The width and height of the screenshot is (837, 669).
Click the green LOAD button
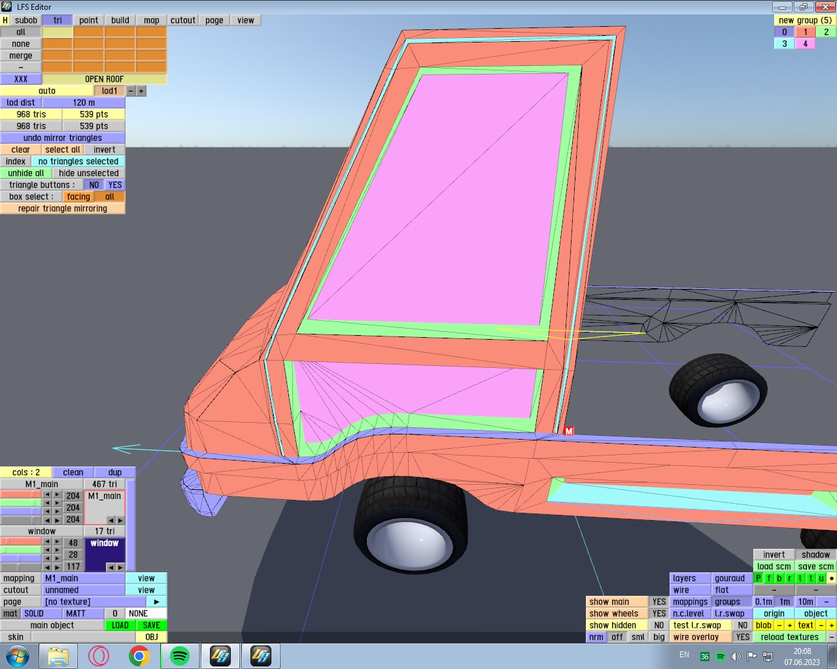(x=120, y=625)
